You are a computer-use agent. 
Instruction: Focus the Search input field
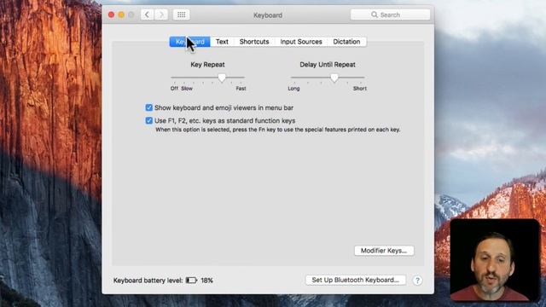[x=390, y=14]
